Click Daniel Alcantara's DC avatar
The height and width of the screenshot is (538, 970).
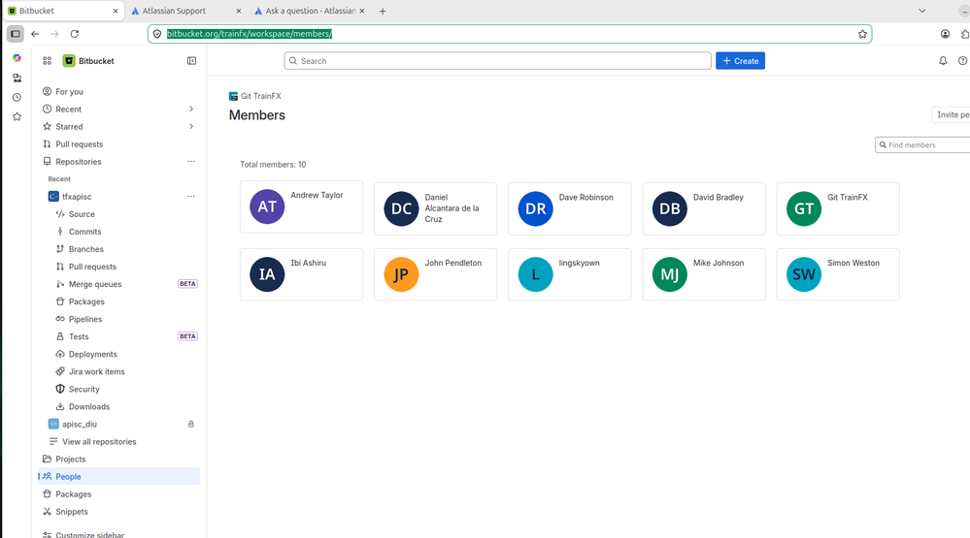401,208
